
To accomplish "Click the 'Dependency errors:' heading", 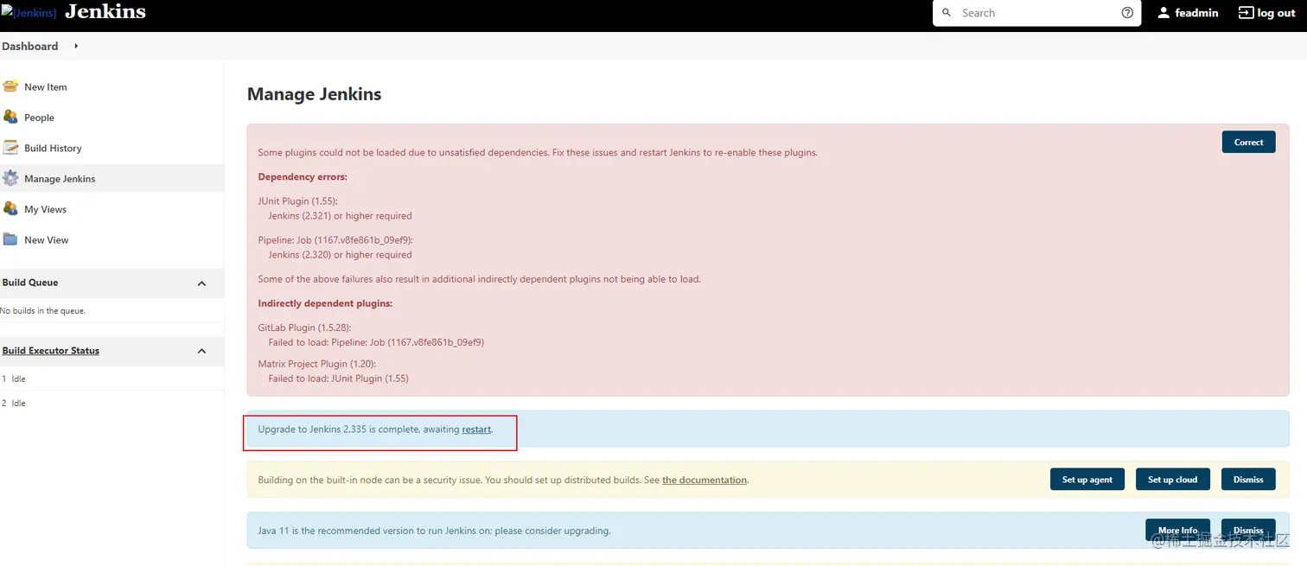I will pyautogui.click(x=303, y=177).
